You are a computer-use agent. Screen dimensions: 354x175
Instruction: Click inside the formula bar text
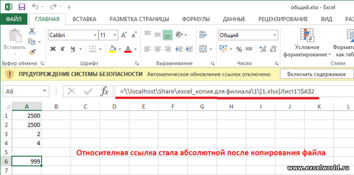(x=217, y=91)
